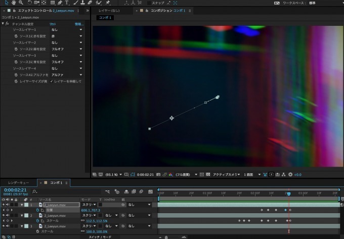This screenshot has height=239, width=344.
Task: Open set green to source 2 dropdown
Action: (x=67, y=49)
